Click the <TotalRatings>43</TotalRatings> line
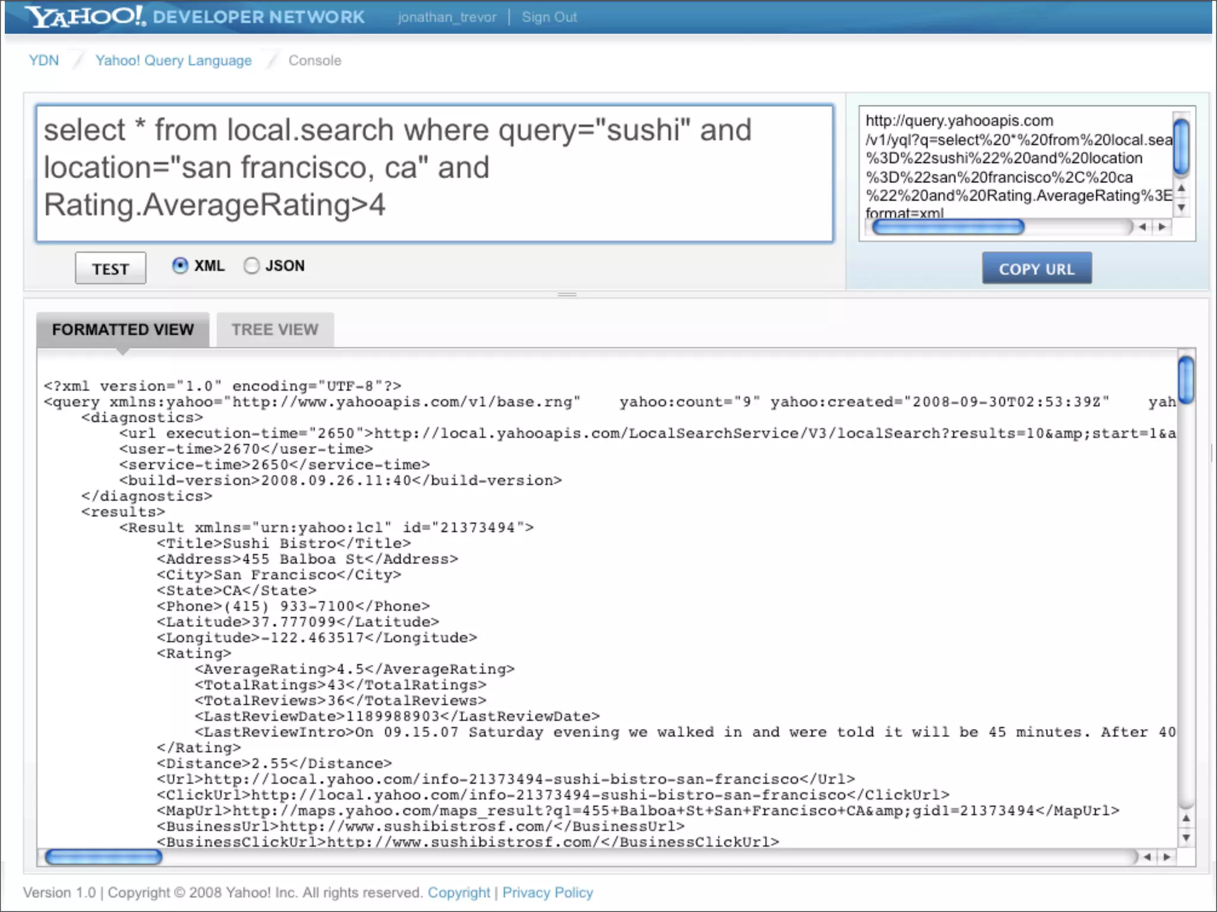Screen dimensions: 1217x912 coord(340,685)
